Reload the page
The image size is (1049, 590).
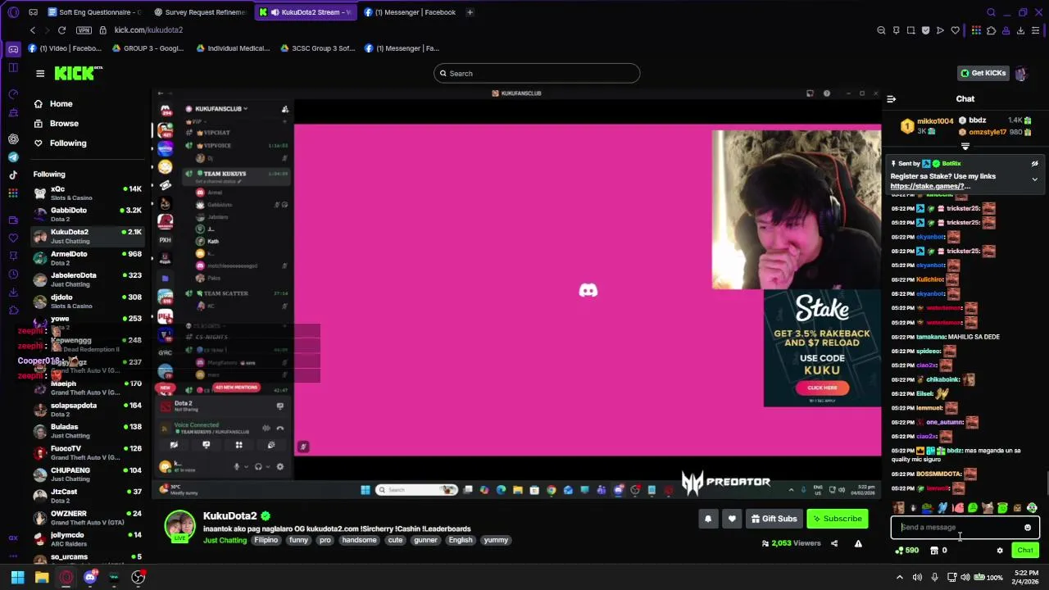[x=61, y=30]
